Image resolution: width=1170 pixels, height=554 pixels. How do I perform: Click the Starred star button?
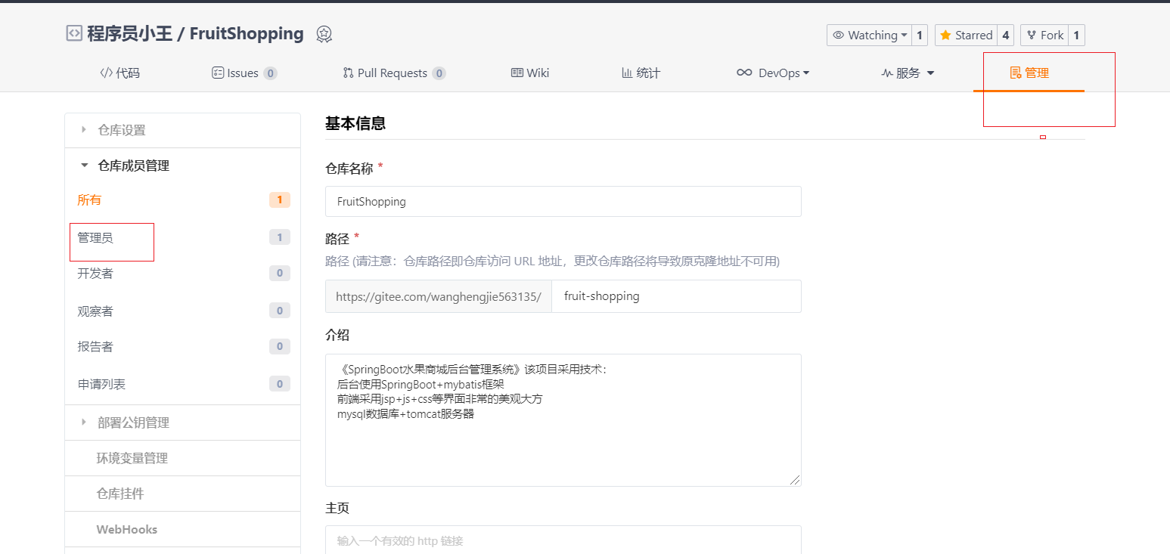coord(966,36)
